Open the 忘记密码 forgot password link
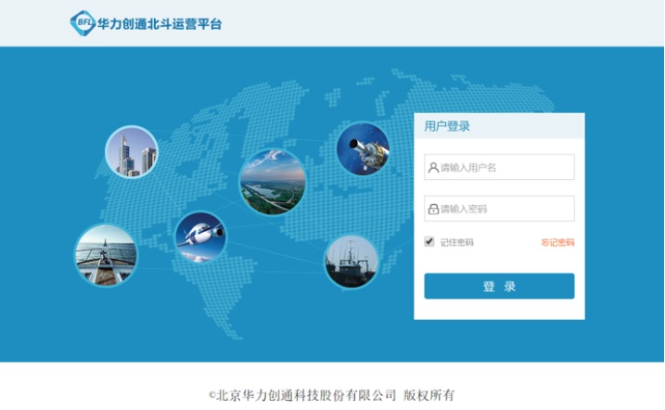Image resolution: width=665 pixels, height=410 pixels. [557, 242]
